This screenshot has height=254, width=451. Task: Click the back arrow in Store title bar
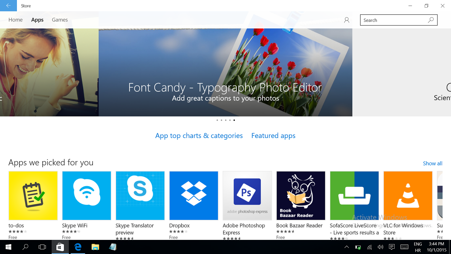8,6
